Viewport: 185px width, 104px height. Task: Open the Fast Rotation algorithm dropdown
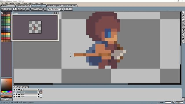point(62,9)
